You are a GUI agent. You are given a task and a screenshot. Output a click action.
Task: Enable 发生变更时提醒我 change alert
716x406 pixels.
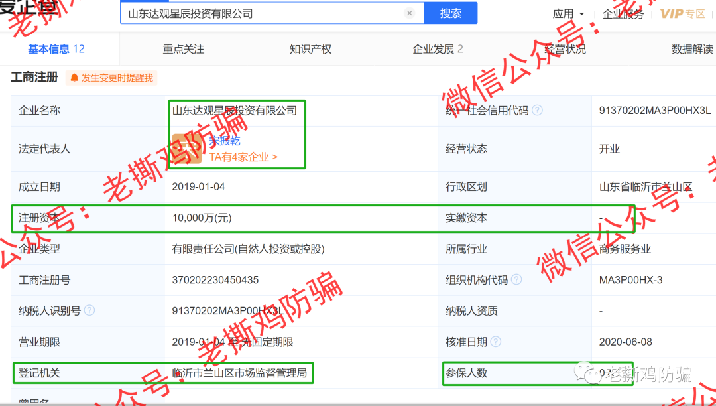[111, 78]
